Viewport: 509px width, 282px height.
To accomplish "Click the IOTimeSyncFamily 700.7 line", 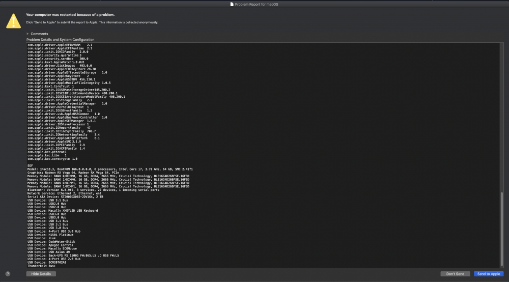I will point(62,131).
